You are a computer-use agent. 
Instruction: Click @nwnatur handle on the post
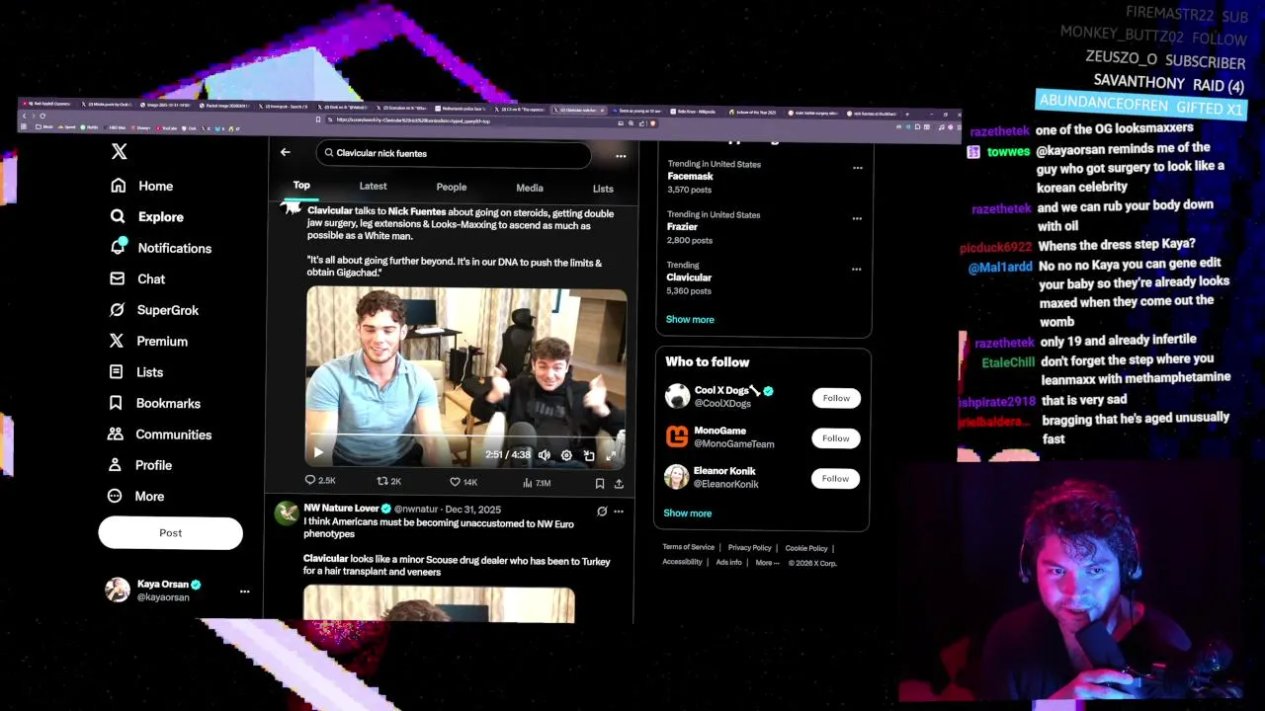[x=416, y=510]
